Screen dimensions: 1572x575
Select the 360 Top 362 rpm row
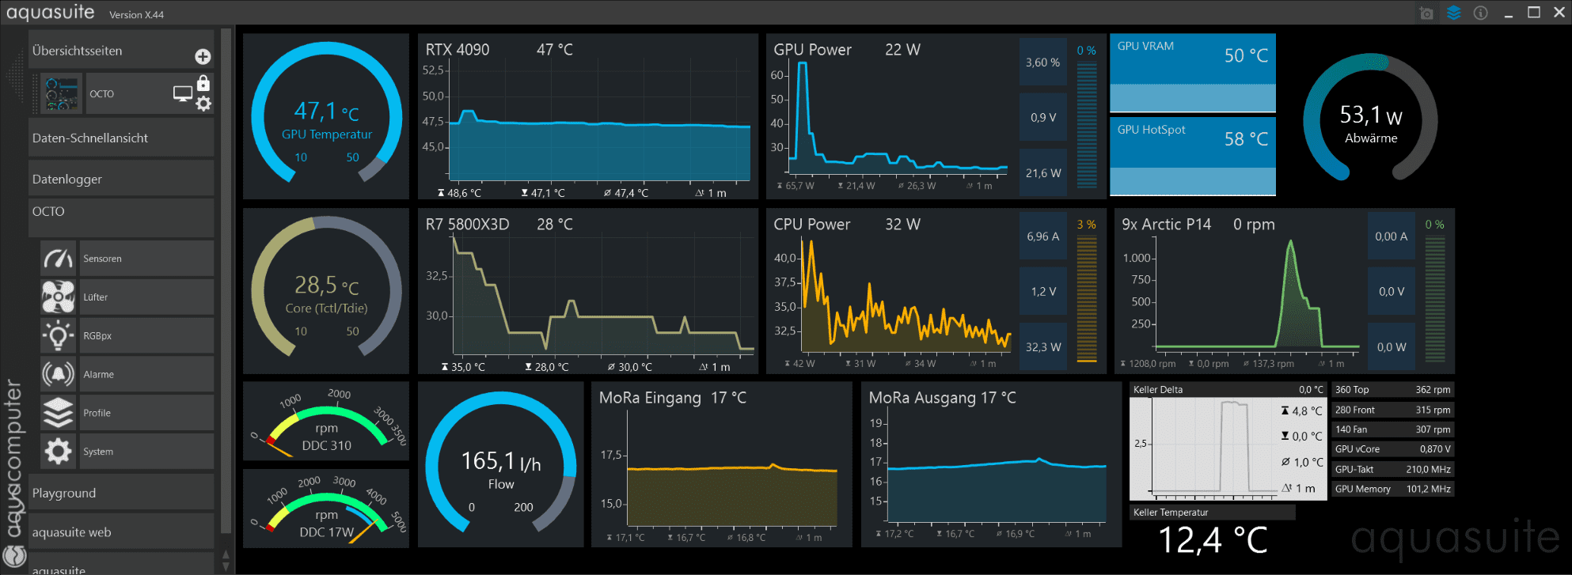[x=1392, y=390]
